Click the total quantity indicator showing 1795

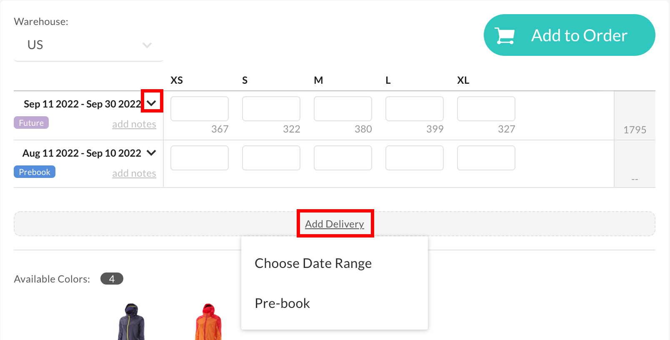coord(635,130)
